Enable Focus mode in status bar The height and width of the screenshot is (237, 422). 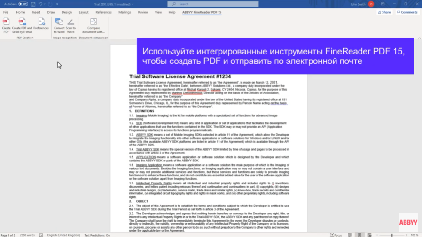pyautogui.click(x=336, y=235)
